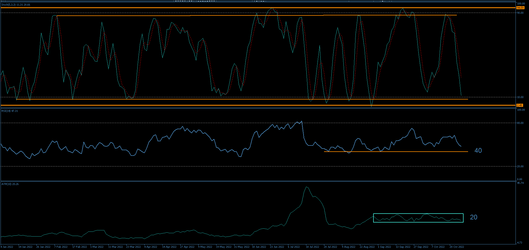
Task: Select the Stoch(5,3,3) indicator label
Action: 16,5
